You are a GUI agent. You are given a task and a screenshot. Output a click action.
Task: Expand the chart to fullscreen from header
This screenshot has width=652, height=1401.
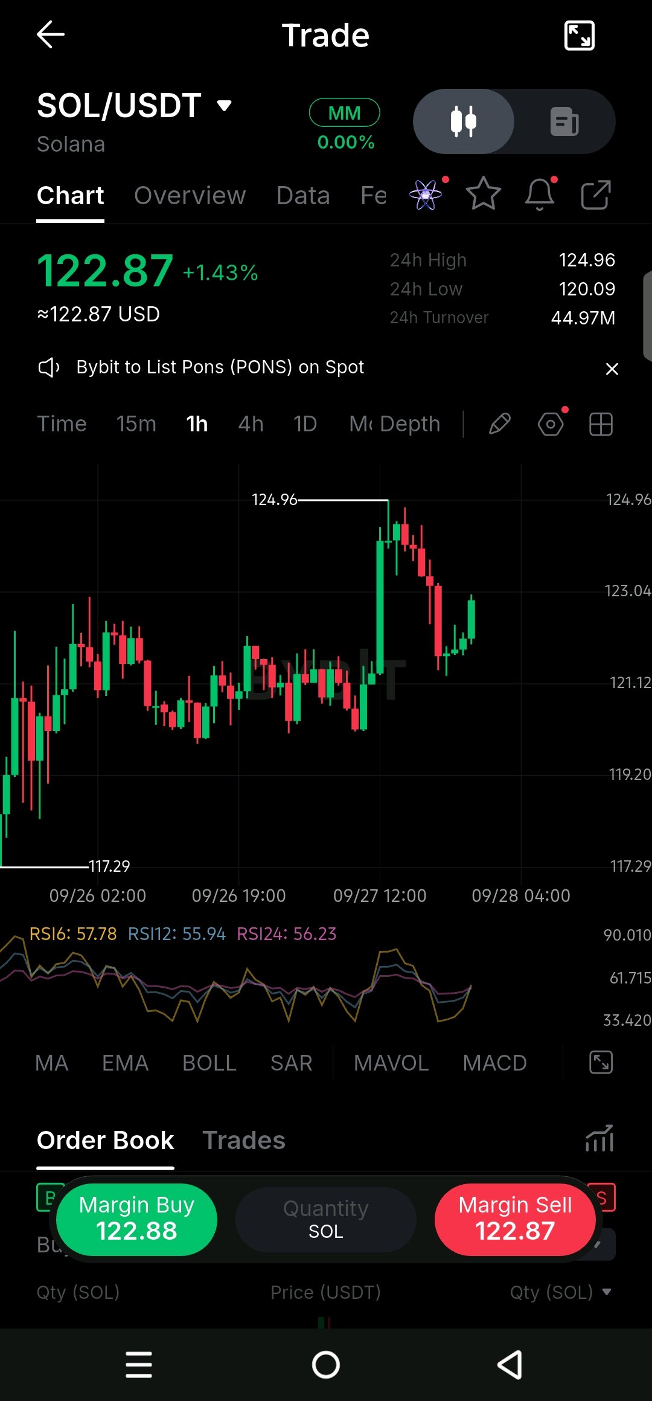pyautogui.click(x=579, y=35)
